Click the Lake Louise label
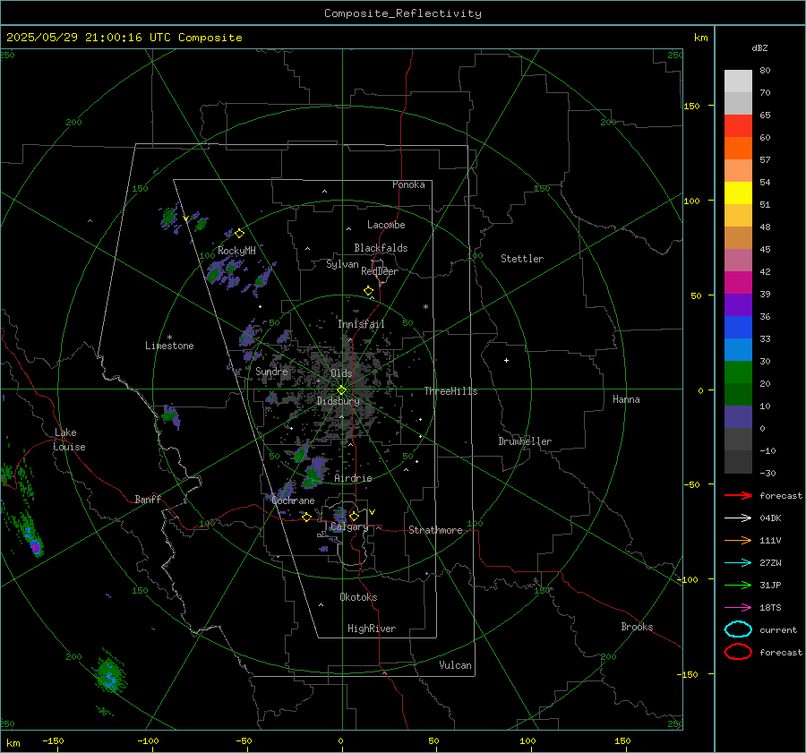Viewport: 806px width, 753px height. pos(69,440)
